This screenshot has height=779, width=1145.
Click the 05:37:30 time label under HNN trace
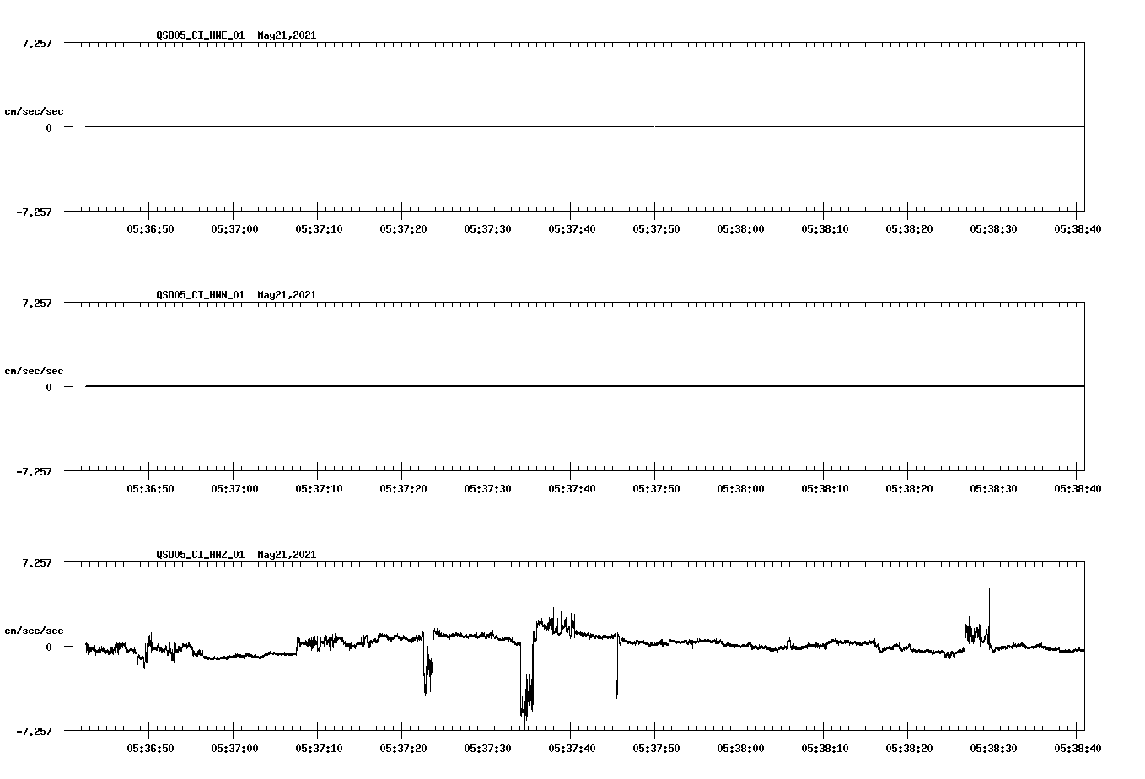[x=486, y=486]
